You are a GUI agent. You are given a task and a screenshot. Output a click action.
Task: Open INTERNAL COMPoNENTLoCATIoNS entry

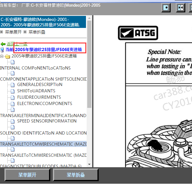click(x=35, y=68)
